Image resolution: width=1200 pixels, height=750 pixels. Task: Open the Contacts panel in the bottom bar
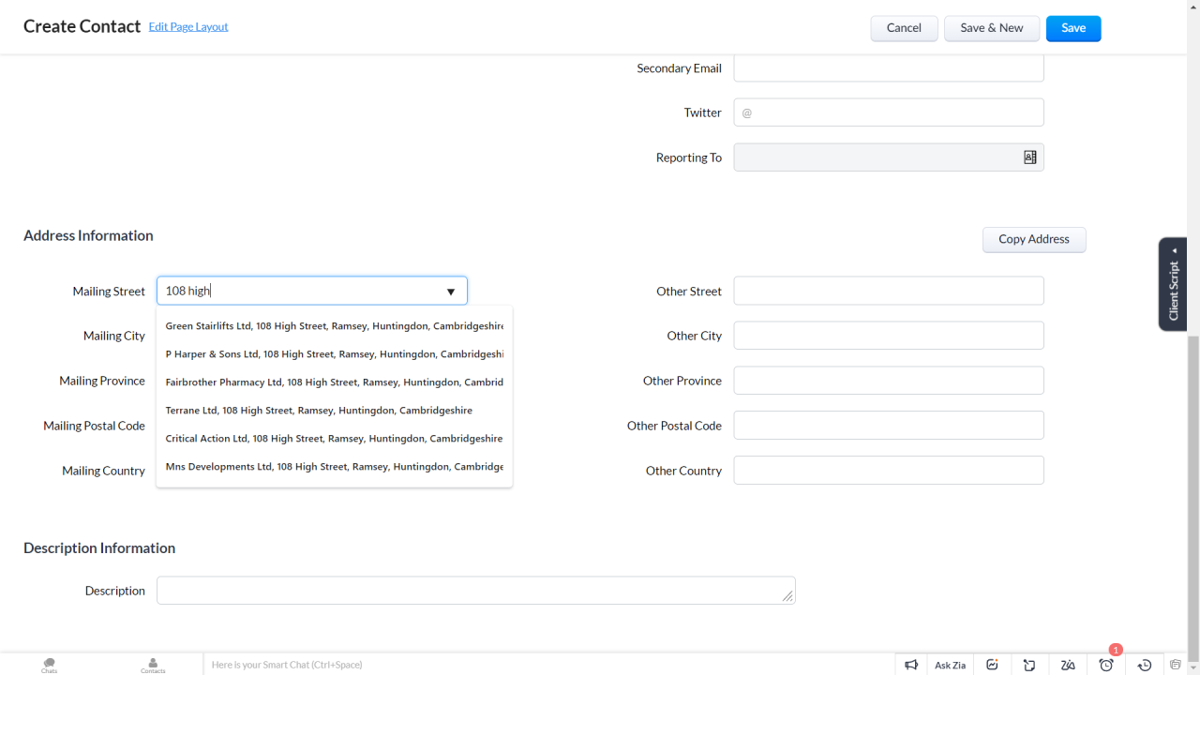point(152,664)
